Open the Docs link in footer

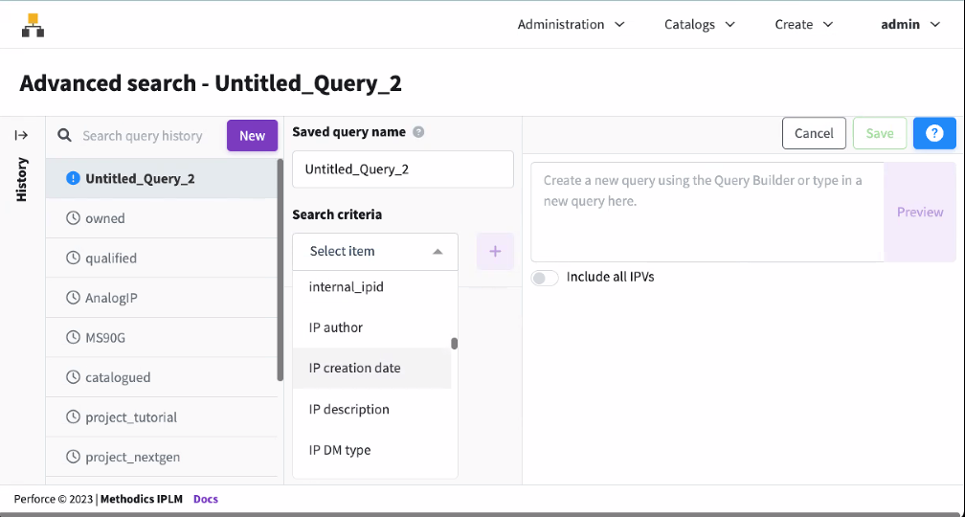coord(206,499)
